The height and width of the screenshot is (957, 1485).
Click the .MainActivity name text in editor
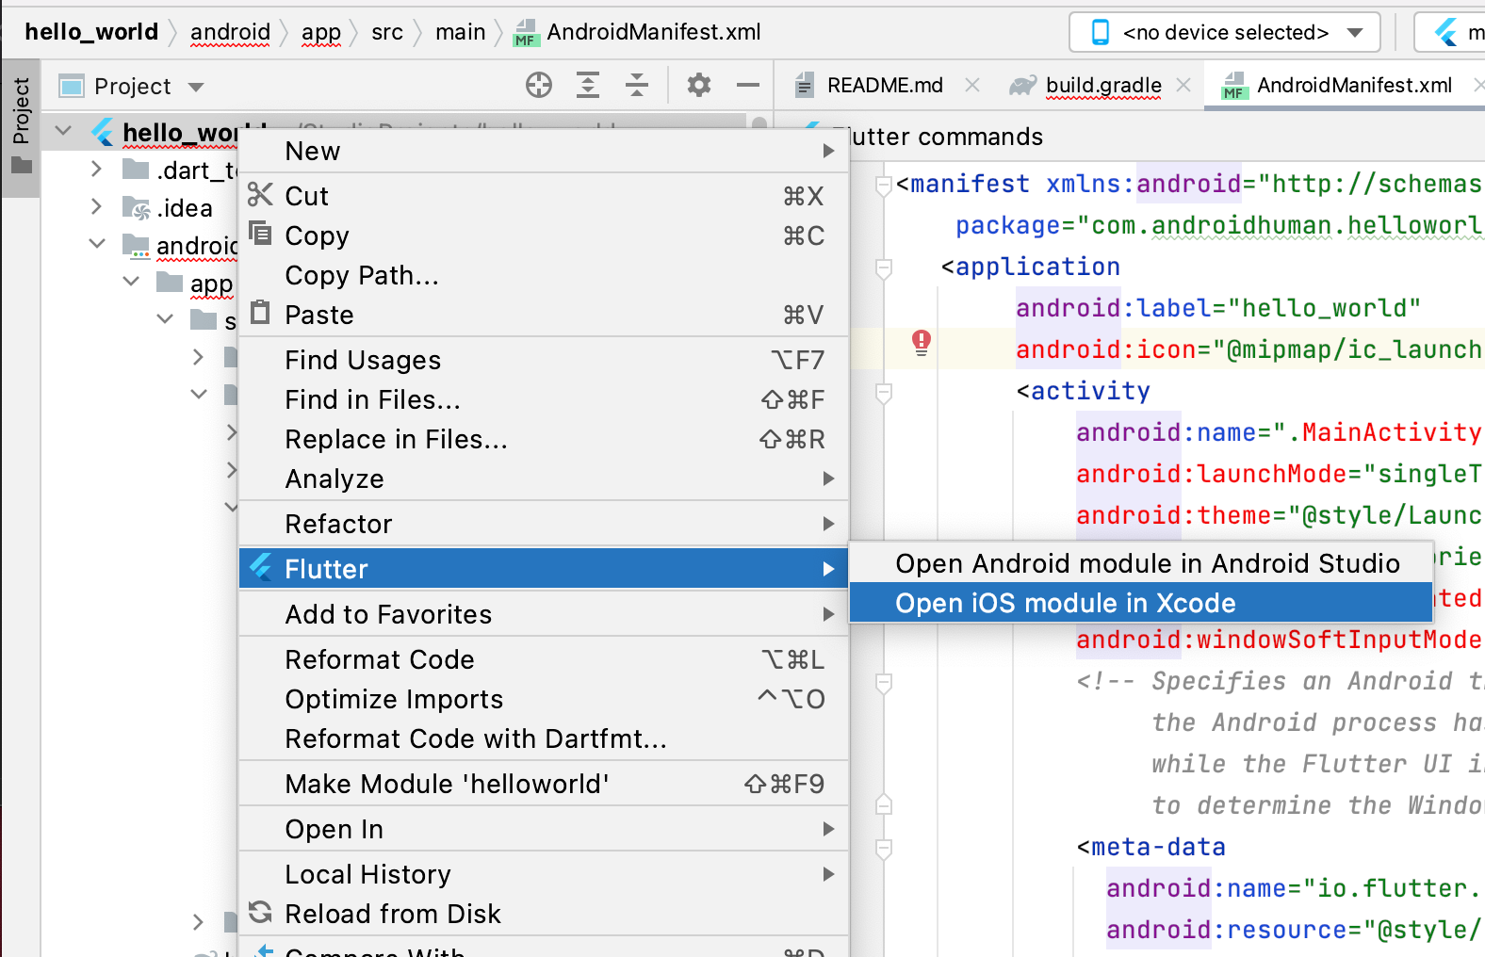1385,432
